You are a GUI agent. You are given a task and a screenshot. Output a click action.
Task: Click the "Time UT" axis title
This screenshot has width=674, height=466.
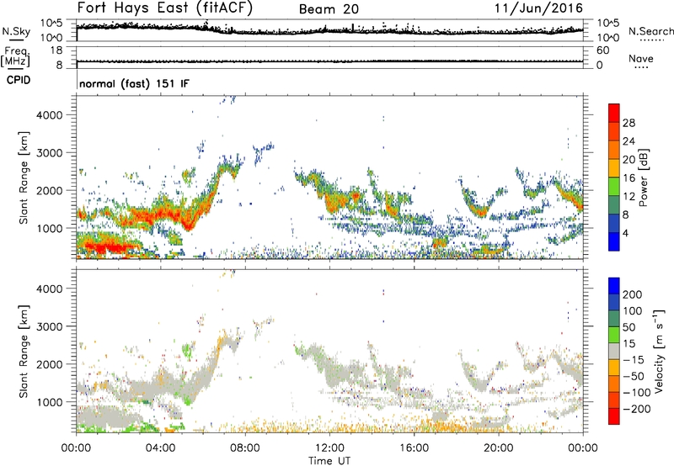[329, 461]
